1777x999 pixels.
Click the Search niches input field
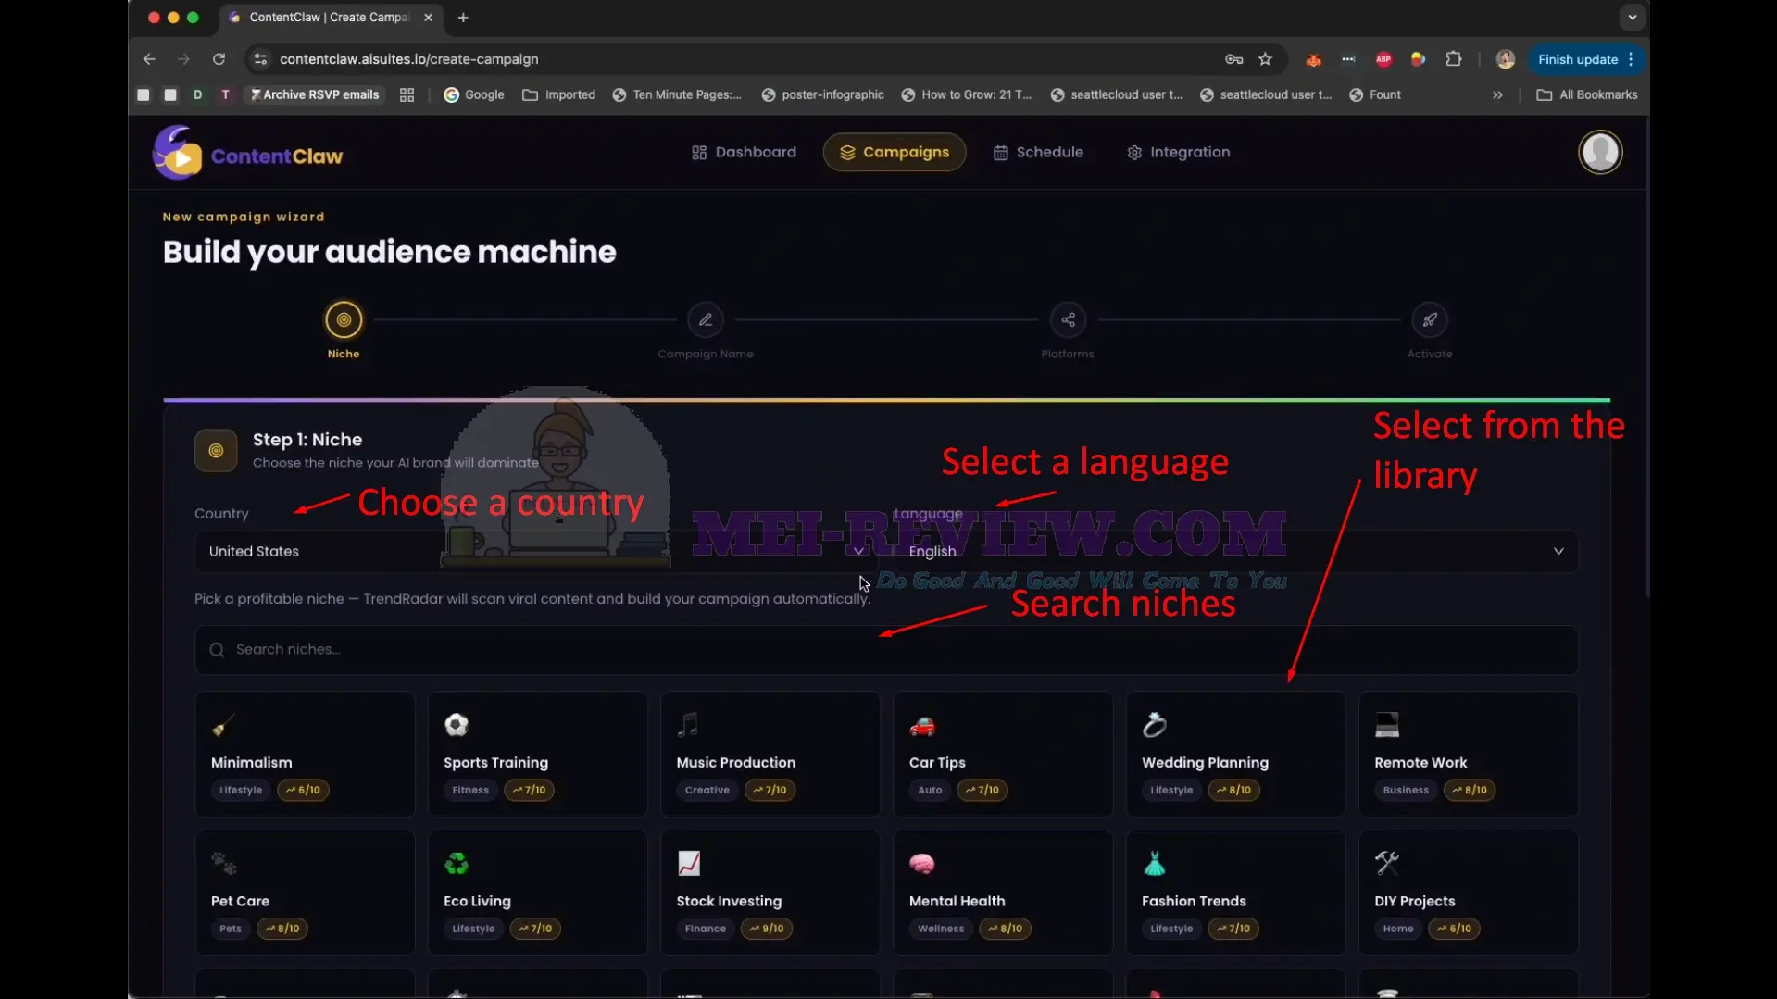(x=886, y=650)
